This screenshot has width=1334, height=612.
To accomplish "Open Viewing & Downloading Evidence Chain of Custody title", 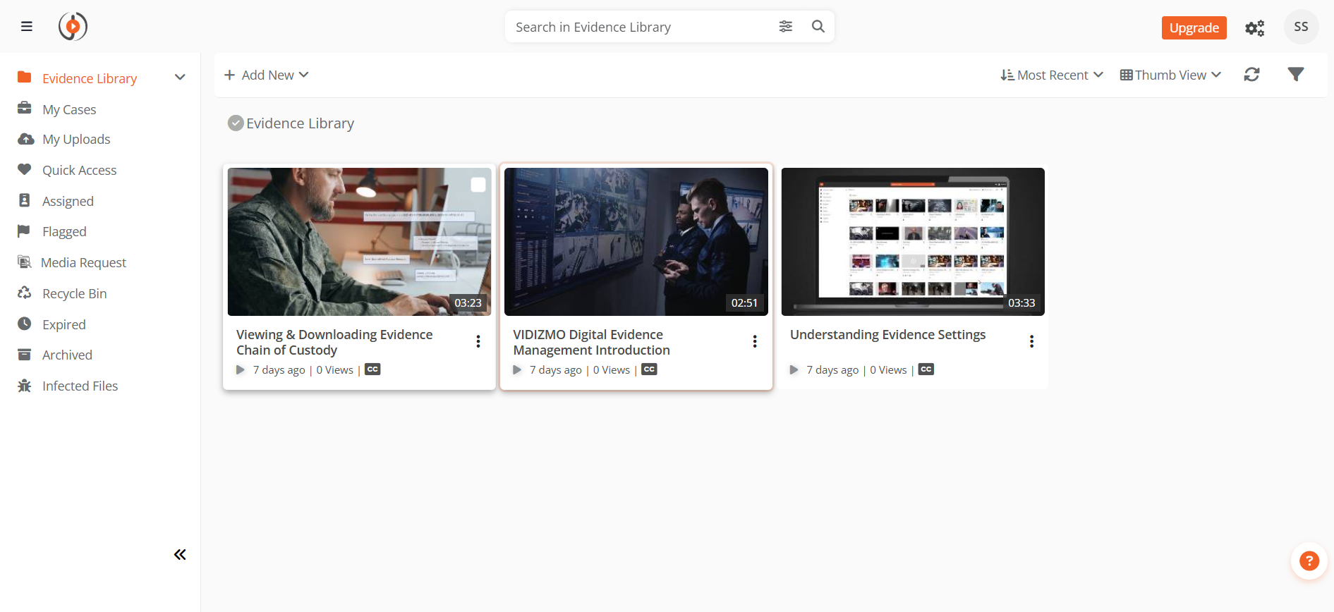I will point(334,342).
